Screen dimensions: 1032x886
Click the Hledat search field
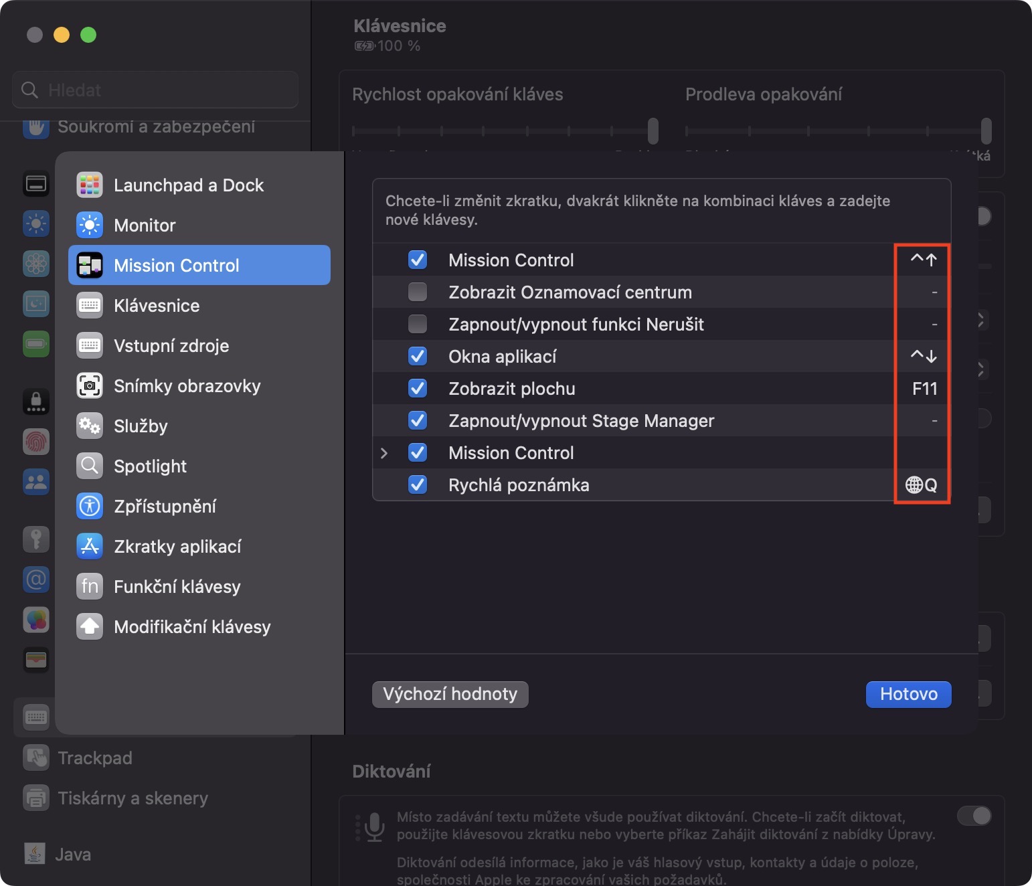[155, 90]
